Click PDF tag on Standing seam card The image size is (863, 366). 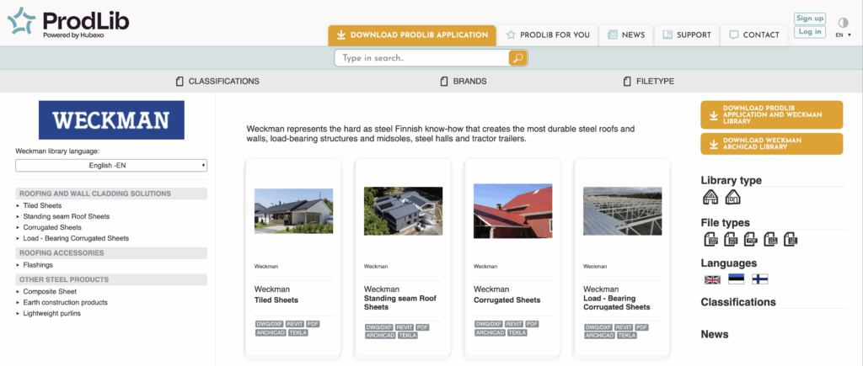pos(422,327)
